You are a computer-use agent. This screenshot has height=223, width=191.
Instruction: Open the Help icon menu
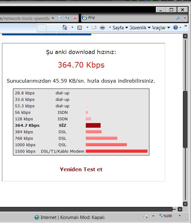[175, 28]
